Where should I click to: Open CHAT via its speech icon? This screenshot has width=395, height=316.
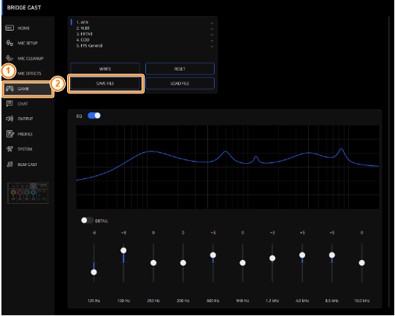coord(9,103)
